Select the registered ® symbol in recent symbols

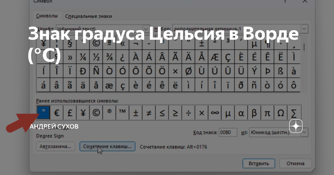(109, 113)
